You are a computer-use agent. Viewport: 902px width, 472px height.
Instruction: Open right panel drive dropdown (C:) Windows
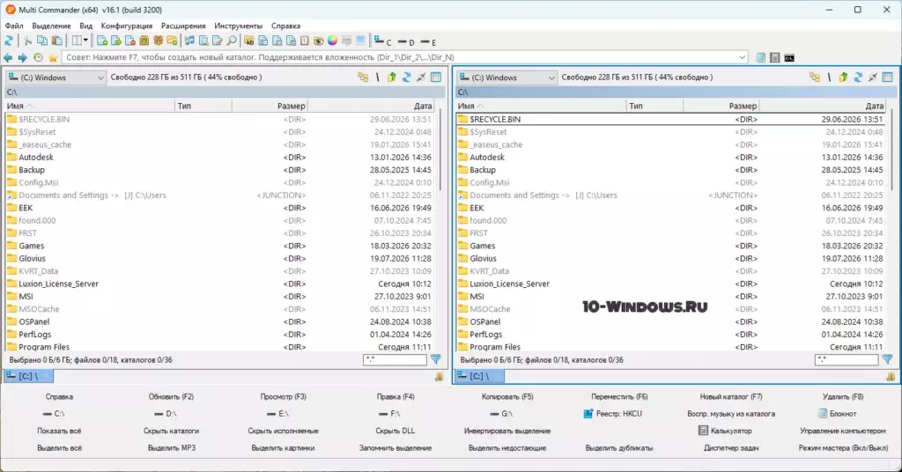(506, 77)
